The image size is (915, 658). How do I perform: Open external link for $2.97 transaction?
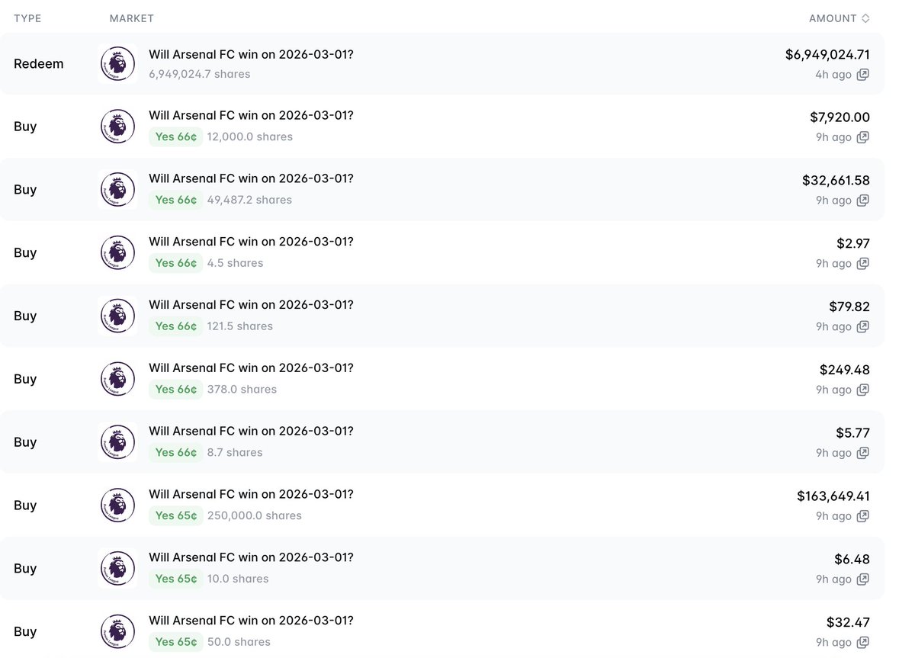[x=862, y=264]
